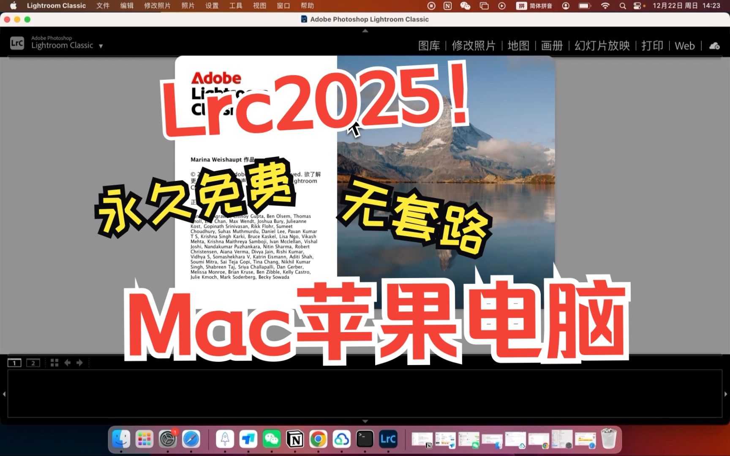Open Launchpad from the Dock

tap(144, 439)
